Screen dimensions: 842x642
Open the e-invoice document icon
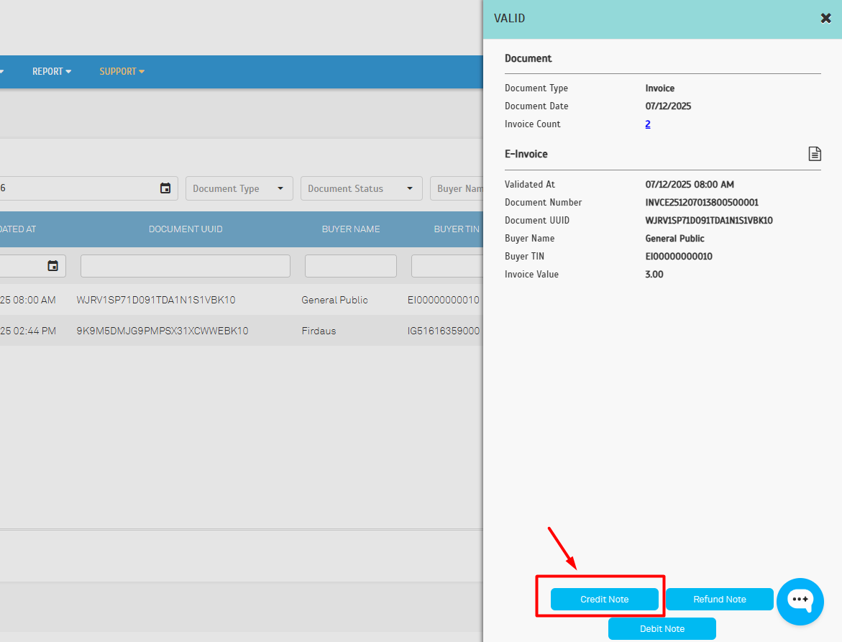point(814,154)
